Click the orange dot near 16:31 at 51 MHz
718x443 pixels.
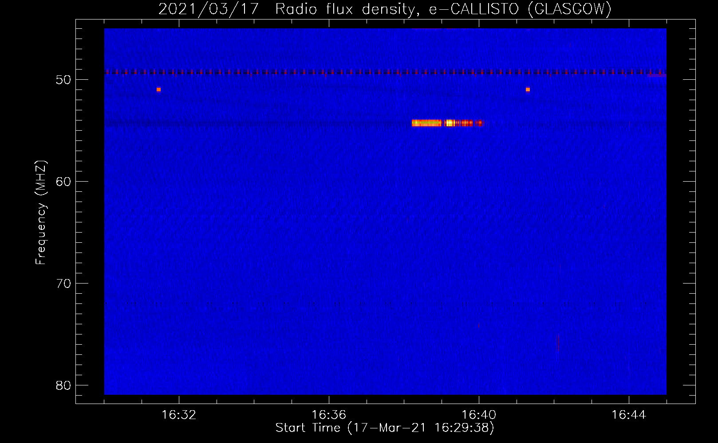[158, 89]
